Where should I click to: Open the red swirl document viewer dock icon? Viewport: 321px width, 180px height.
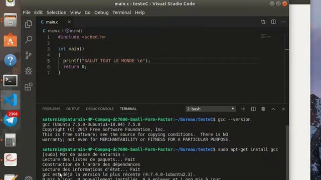[x=10, y=159]
